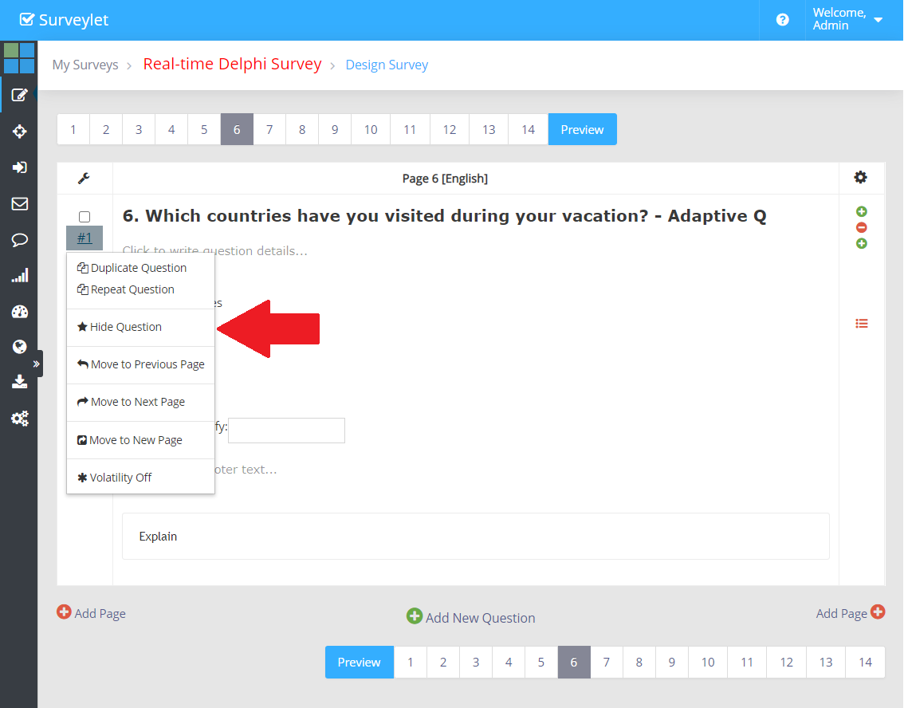The image size is (904, 708).
Task: Click the envelope icon in the left sidebar
Action: (x=19, y=204)
